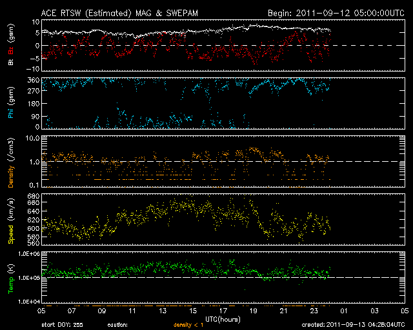
Task: Select the 'created: 2011-09-13 04:26:04UTC' timestamp
Action: pos(353,325)
